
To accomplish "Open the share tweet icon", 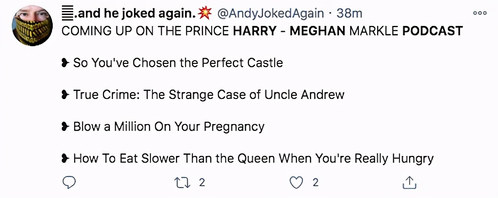I will point(409,182).
